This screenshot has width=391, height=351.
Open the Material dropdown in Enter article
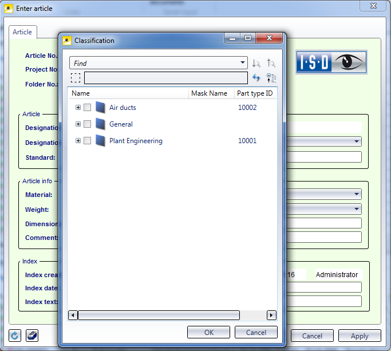[x=357, y=194]
